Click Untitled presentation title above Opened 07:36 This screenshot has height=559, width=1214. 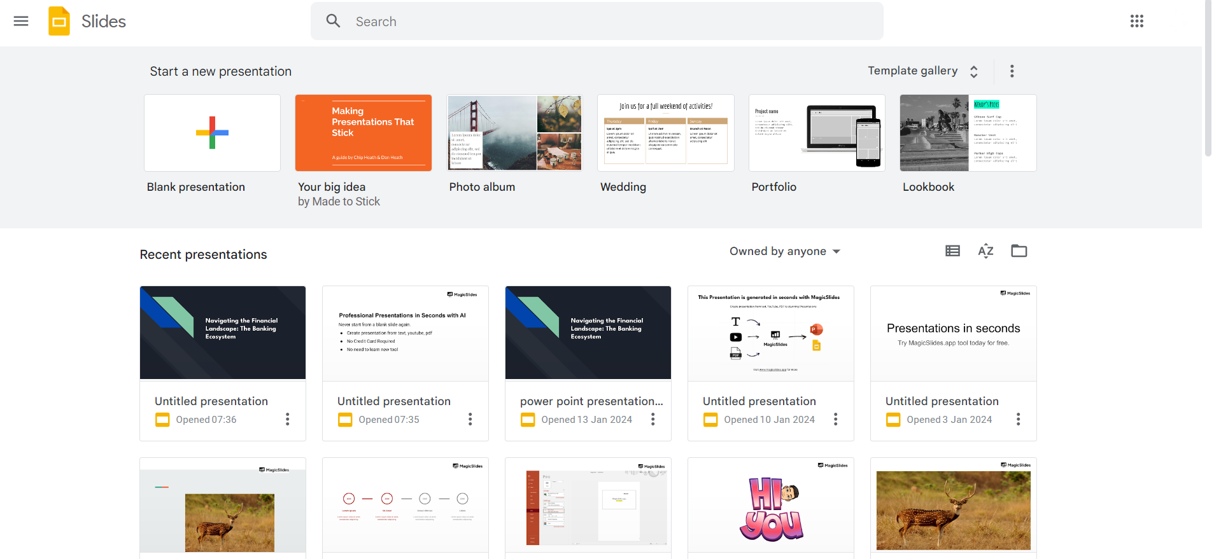(211, 401)
